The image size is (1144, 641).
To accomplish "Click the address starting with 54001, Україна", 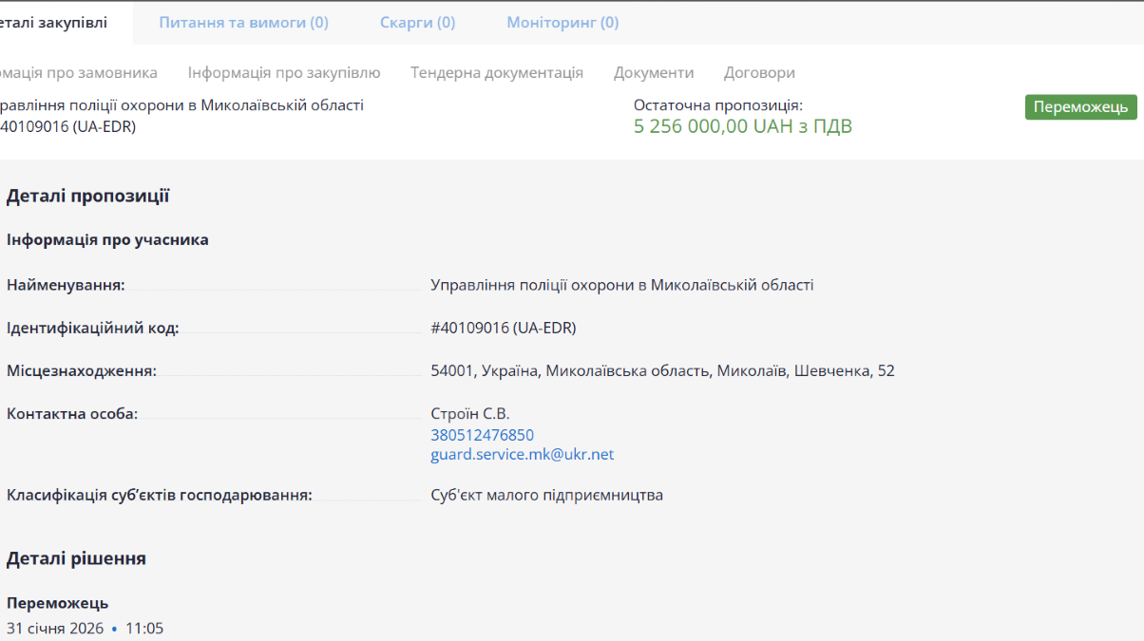I will 662,370.
